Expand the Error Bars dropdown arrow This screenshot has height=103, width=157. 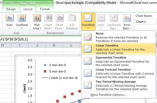tap(130, 28)
